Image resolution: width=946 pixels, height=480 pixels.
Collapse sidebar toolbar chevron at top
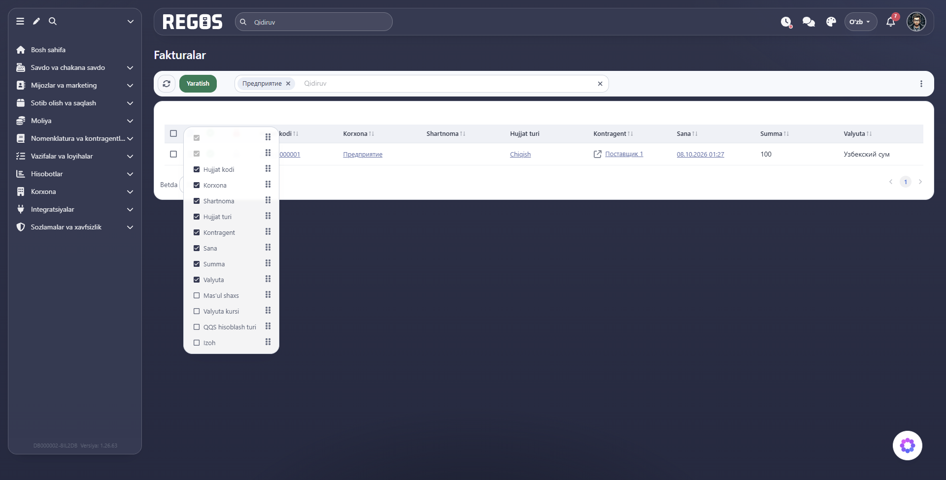point(131,21)
